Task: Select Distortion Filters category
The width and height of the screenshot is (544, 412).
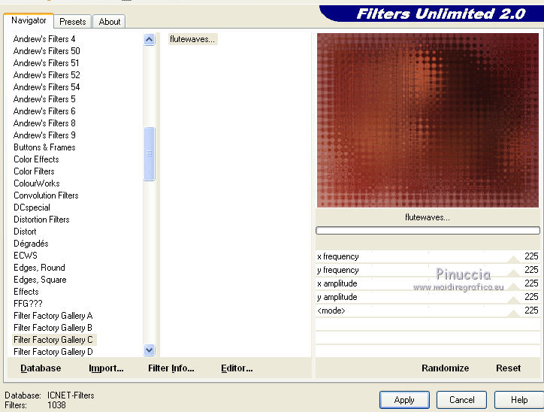Action: tap(41, 220)
